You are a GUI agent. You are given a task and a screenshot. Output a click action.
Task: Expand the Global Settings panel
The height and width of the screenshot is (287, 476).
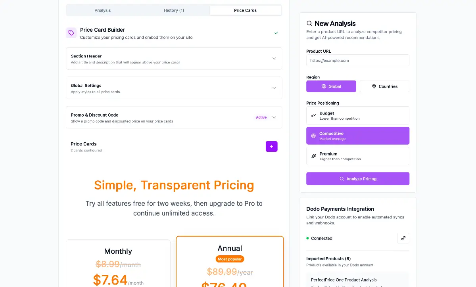click(x=174, y=88)
